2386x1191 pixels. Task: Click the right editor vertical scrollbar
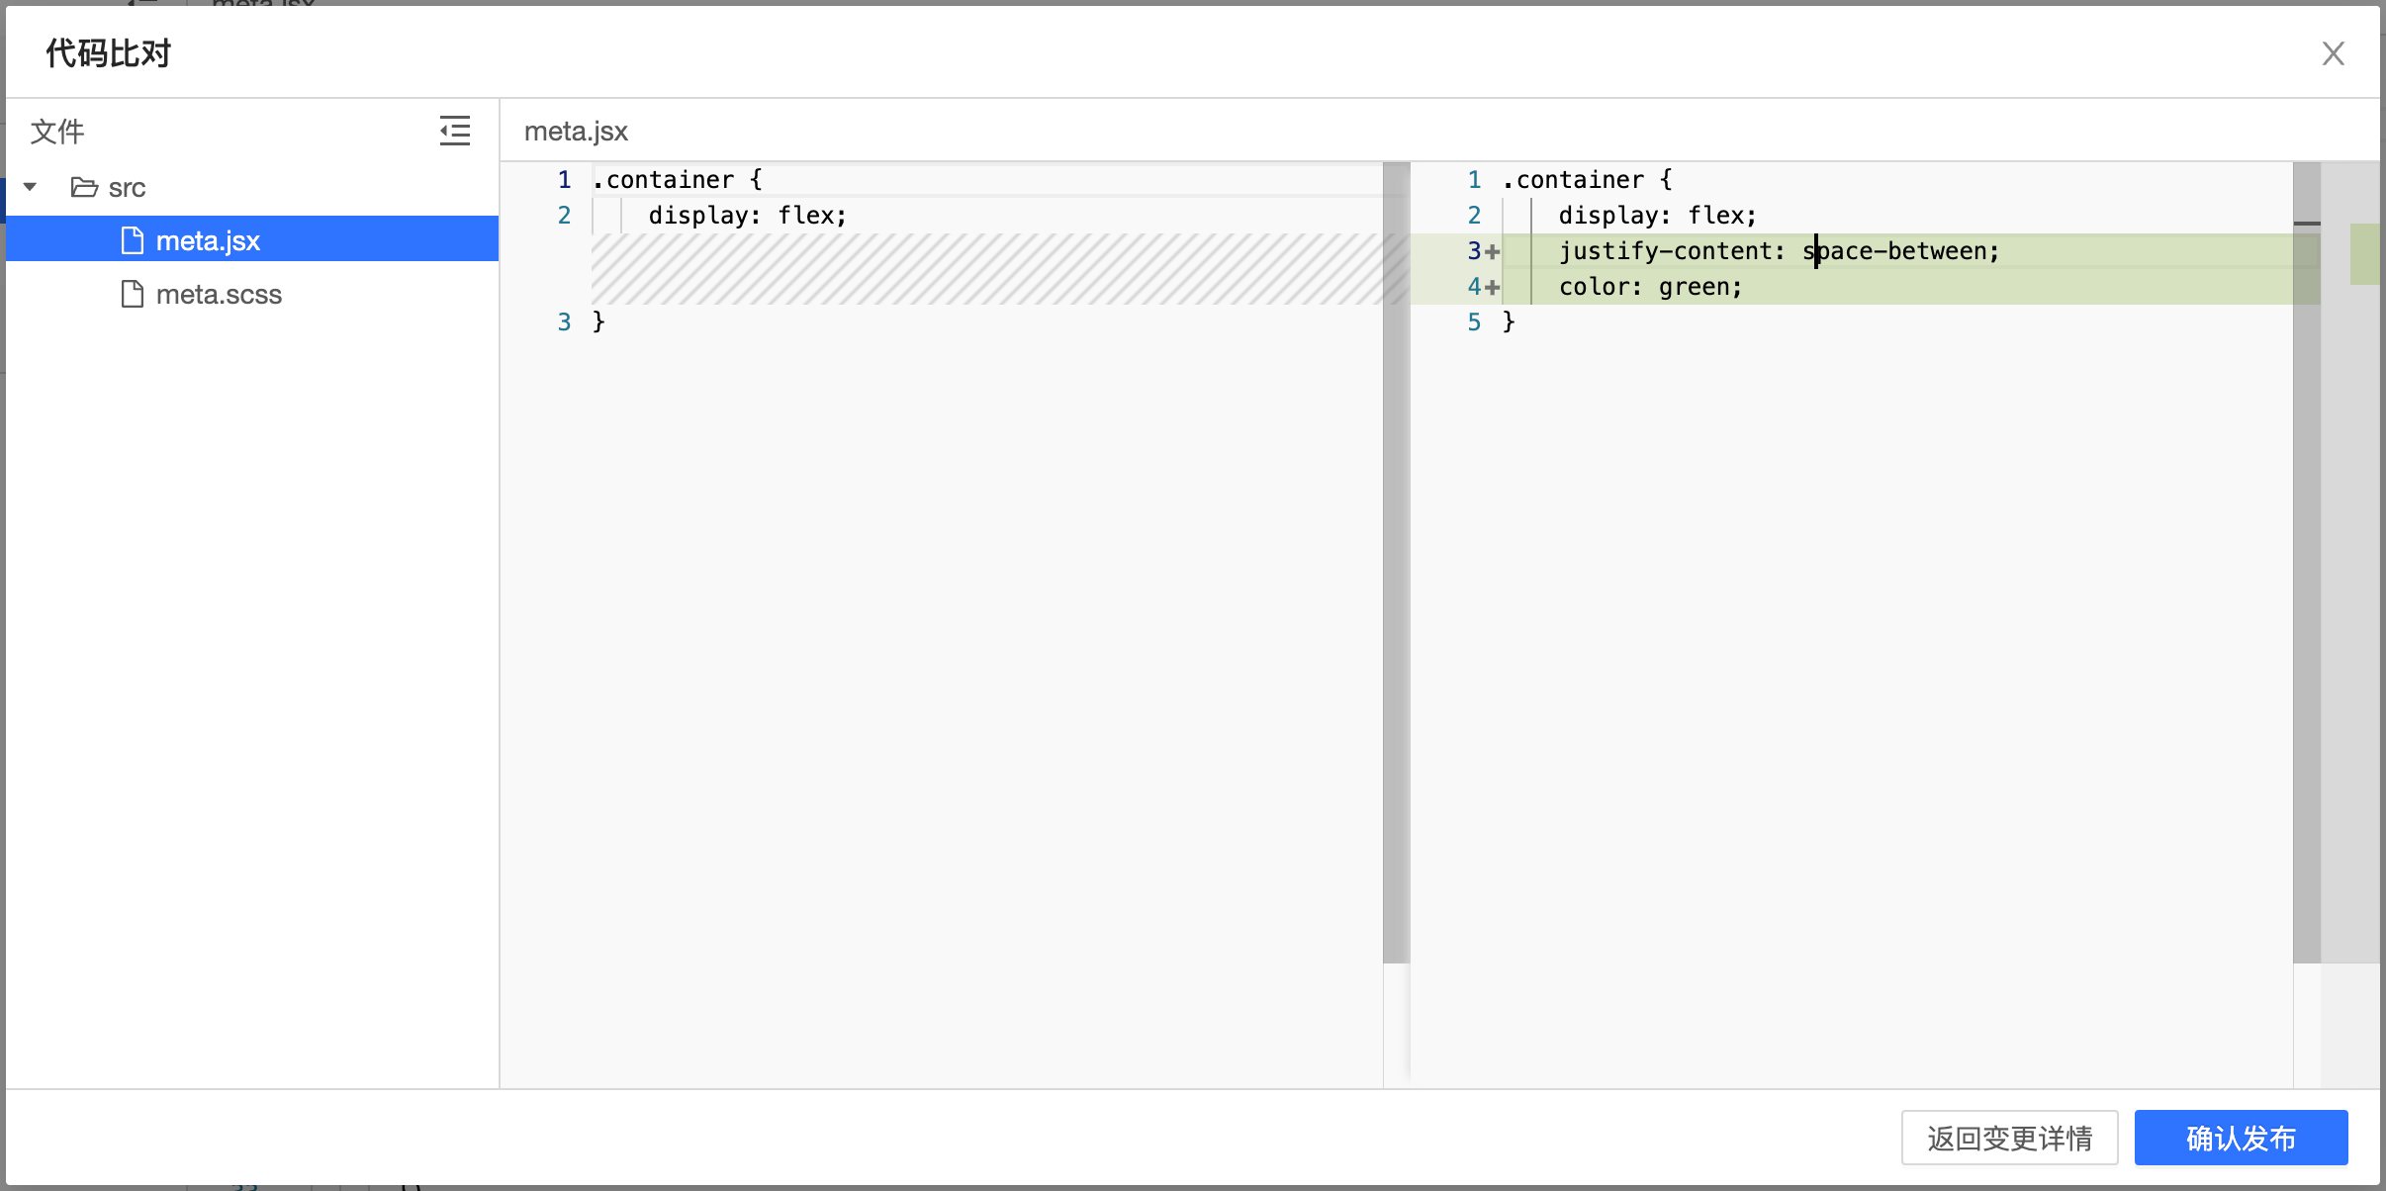tap(2306, 562)
